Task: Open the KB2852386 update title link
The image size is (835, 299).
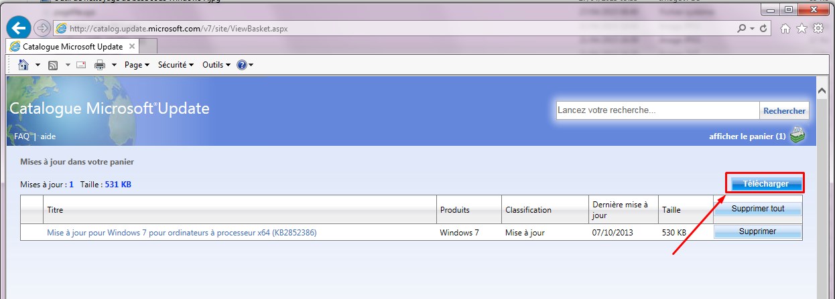Action: click(181, 233)
